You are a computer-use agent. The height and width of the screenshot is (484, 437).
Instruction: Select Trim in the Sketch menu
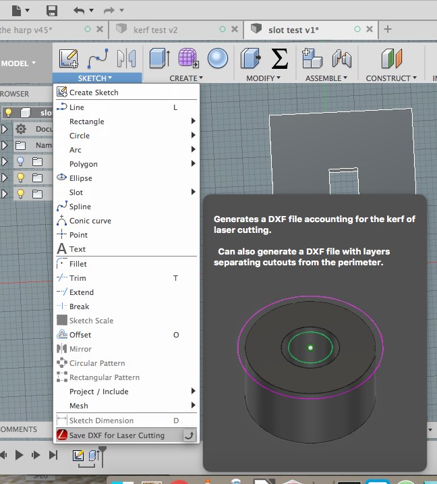point(126,278)
